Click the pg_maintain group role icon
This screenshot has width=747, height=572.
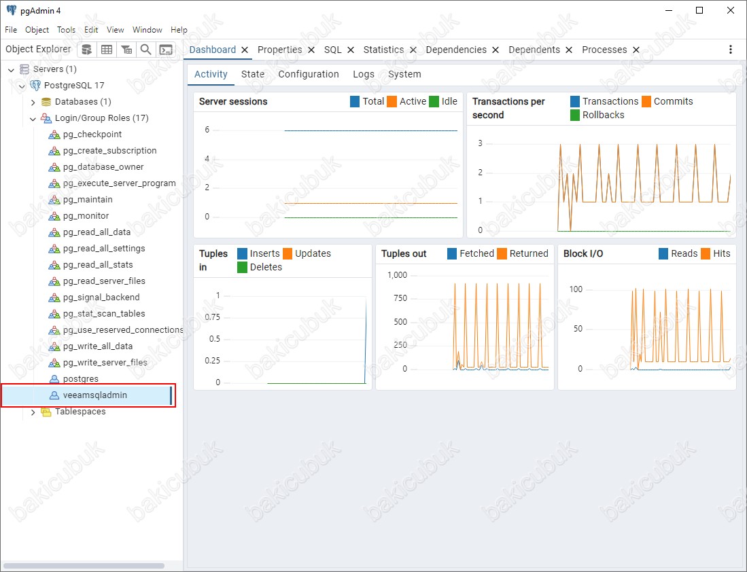point(54,200)
